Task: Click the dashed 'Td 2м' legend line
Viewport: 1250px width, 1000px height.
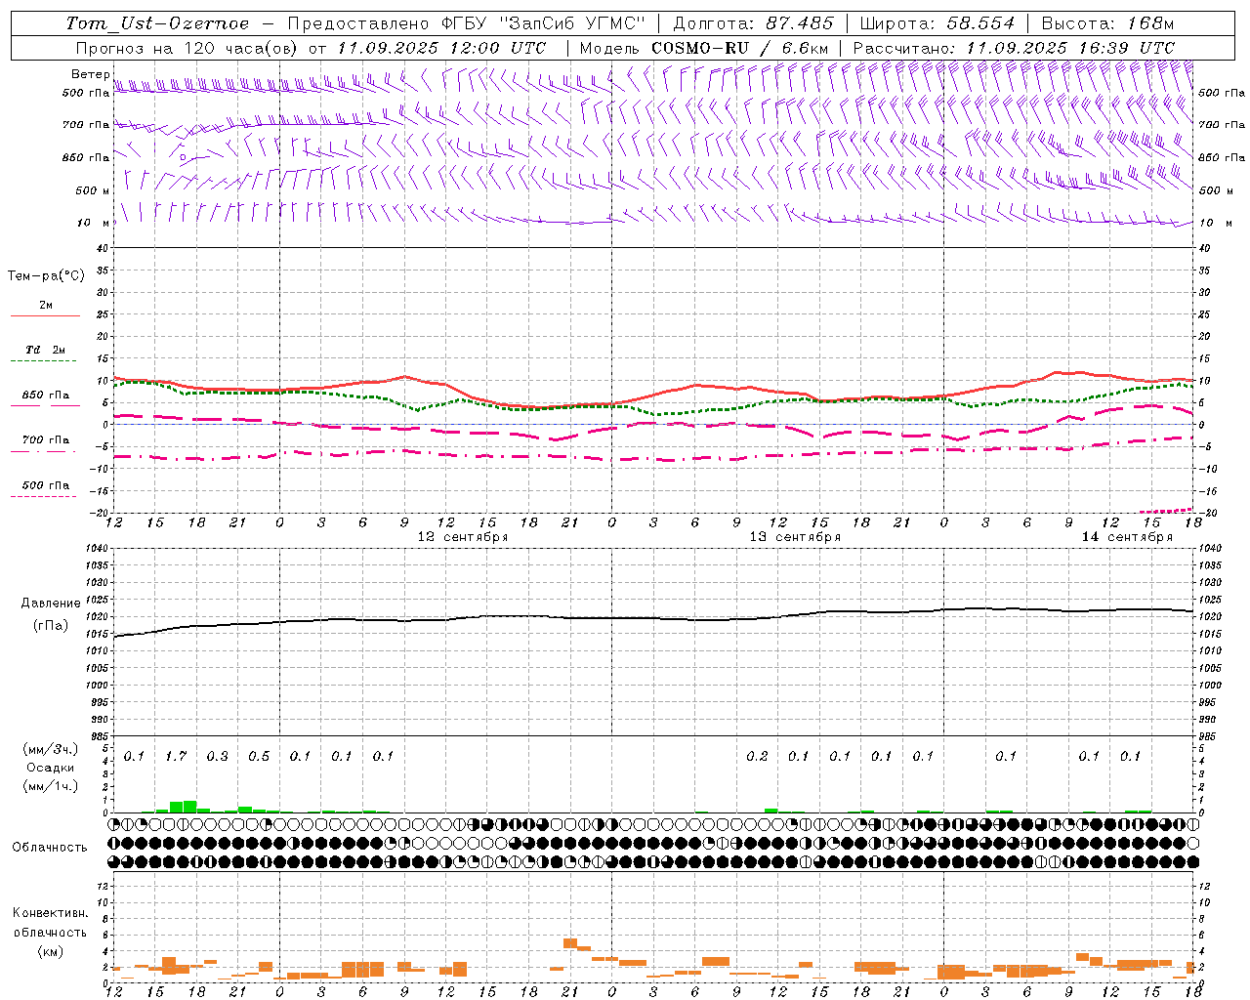Action: click(x=43, y=361)
